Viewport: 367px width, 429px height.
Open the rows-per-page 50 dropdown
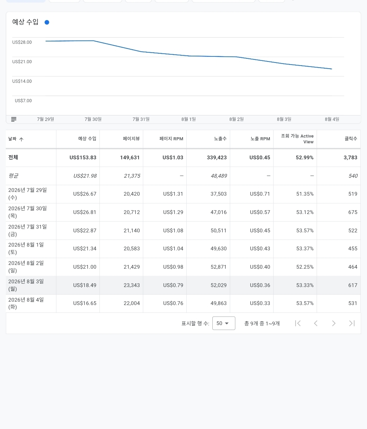224,323
